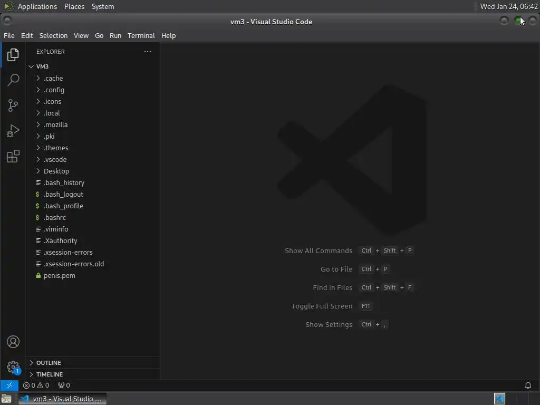Expand the .themes folder
Screen dimensions: 540x405
pyautogui.click(x=92, y=148)
